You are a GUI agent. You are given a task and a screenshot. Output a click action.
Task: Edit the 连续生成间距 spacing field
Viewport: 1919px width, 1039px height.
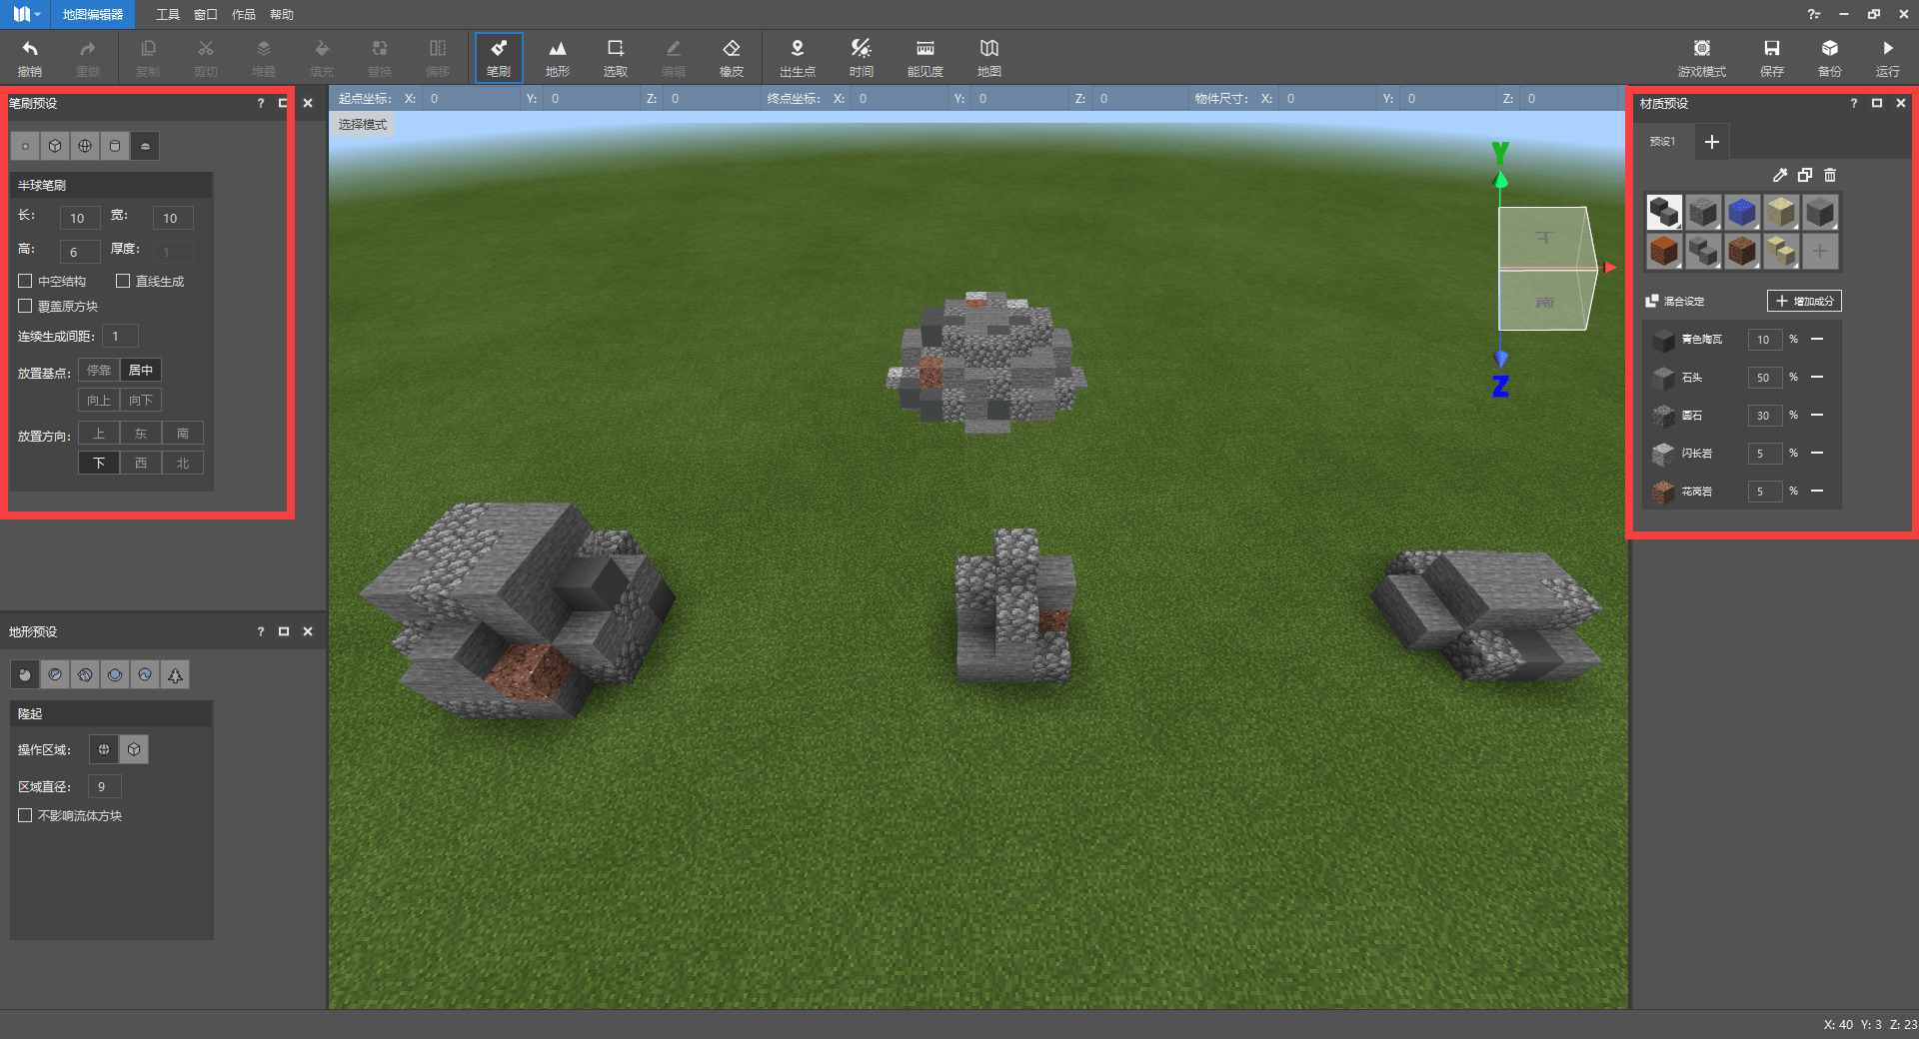click(x=120, y=337)
